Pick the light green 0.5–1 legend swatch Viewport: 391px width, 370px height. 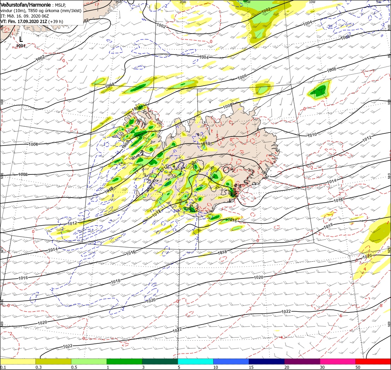tap(89, 361)
